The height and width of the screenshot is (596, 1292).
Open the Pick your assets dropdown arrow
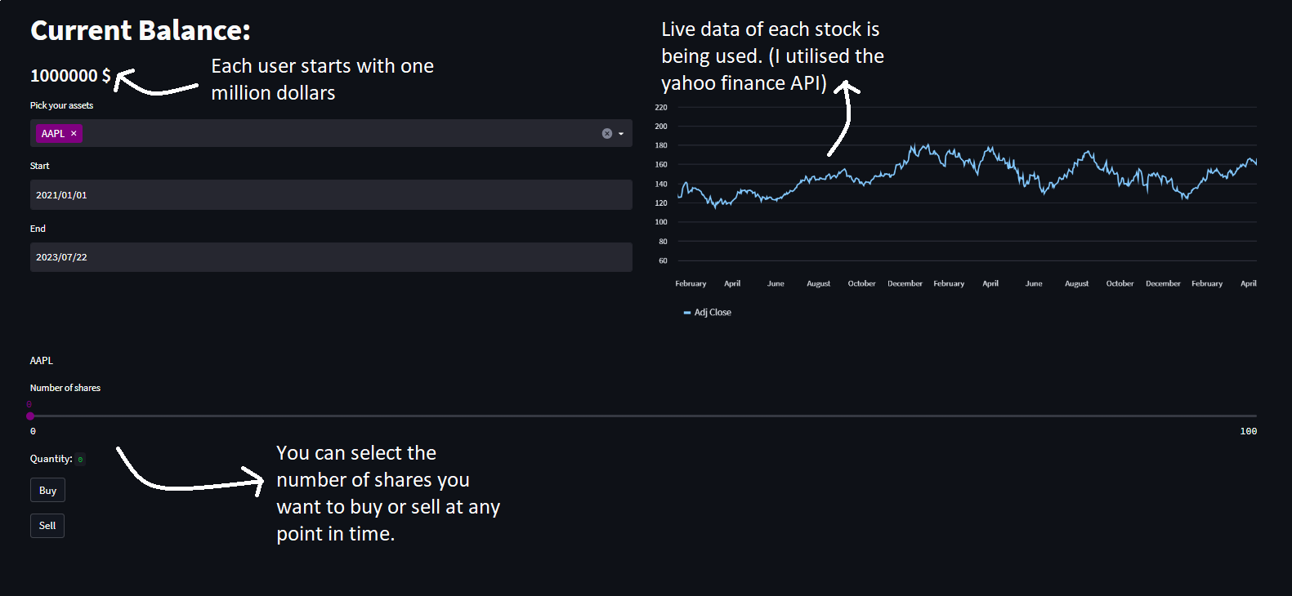(621, 134)
